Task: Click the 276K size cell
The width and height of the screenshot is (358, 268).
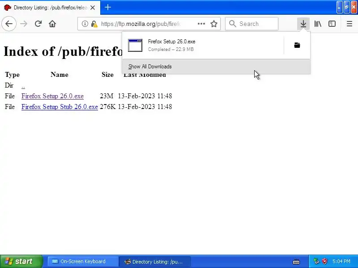Action: coord(107,107)
